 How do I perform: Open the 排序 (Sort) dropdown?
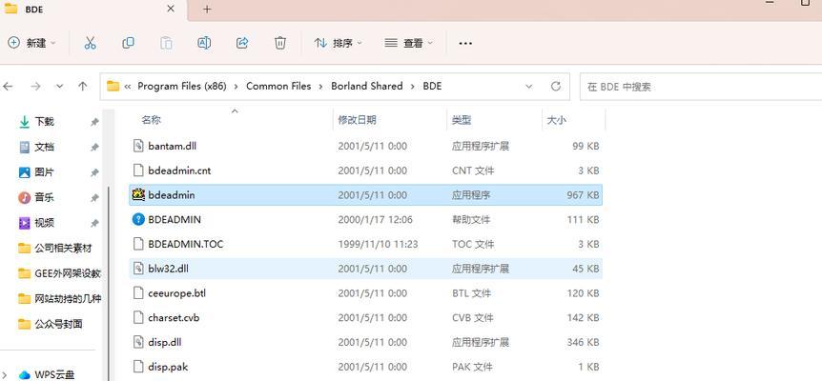(x=339, y=43)
